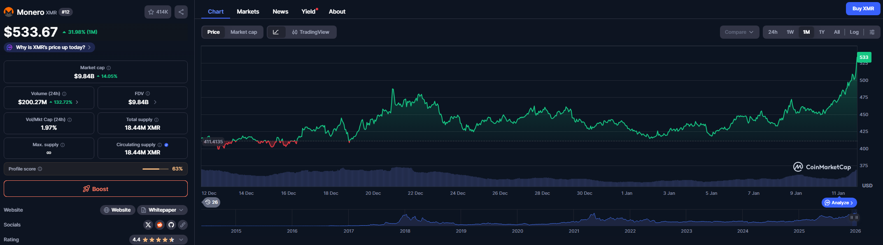Switch chart to TradingView mode
The height and width of the screenshot is (245, 883).
[311, 32]
